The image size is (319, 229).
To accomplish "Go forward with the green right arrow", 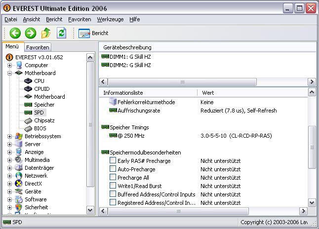I will click(31, 33).
